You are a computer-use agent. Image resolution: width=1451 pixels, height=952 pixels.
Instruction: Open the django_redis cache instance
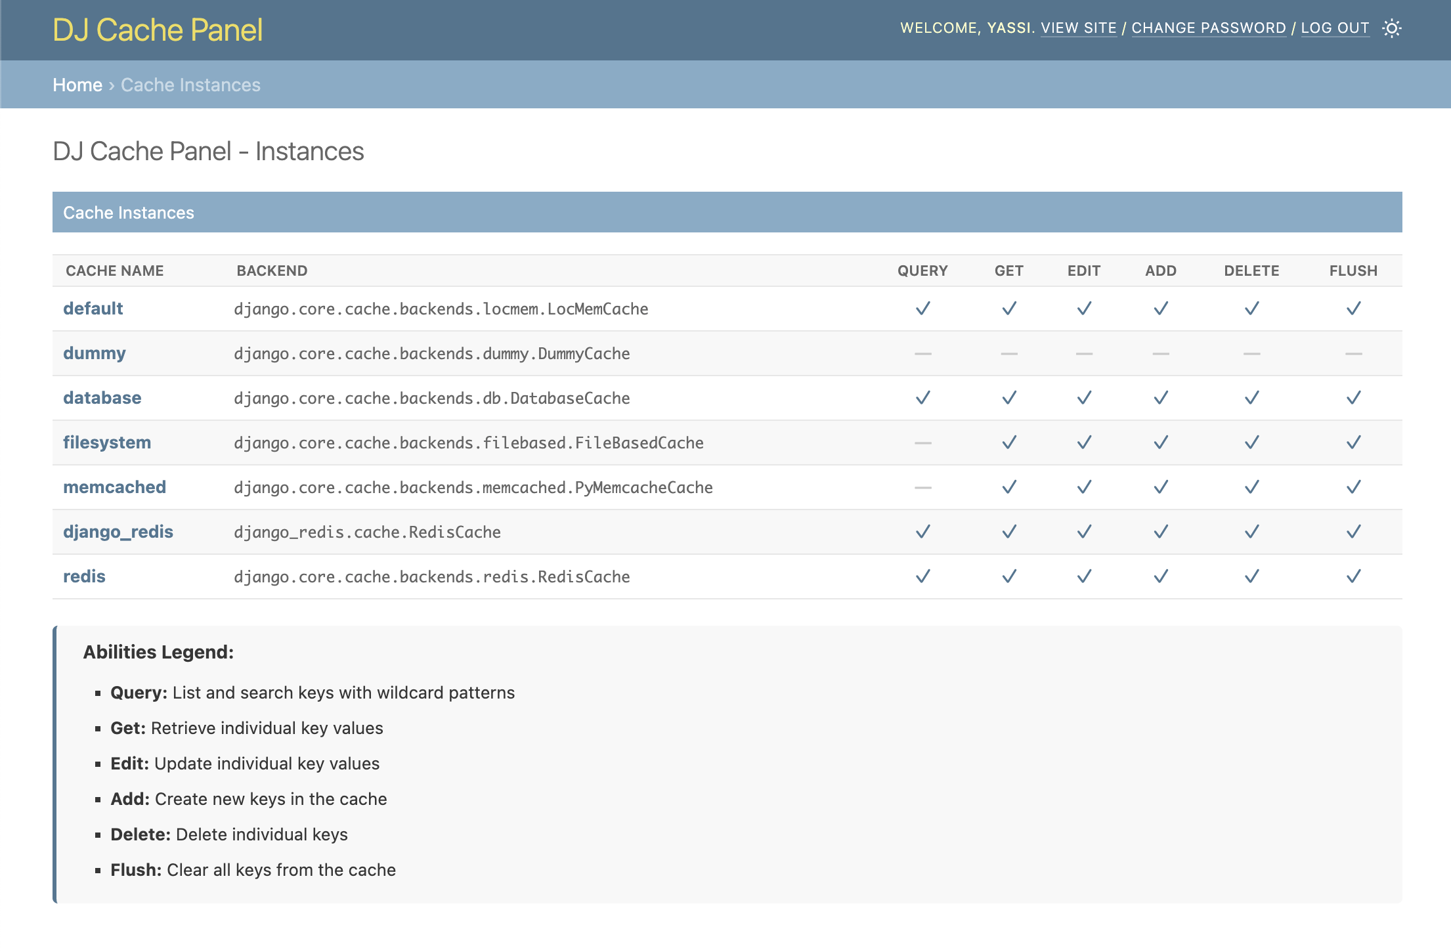[x=118, y=532]
